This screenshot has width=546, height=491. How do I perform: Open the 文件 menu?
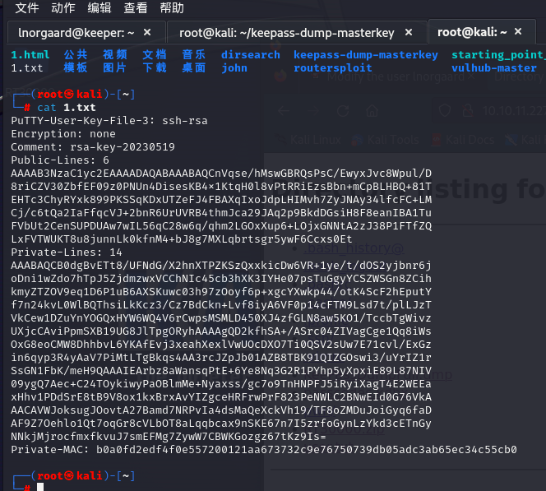tap(27, 7)
